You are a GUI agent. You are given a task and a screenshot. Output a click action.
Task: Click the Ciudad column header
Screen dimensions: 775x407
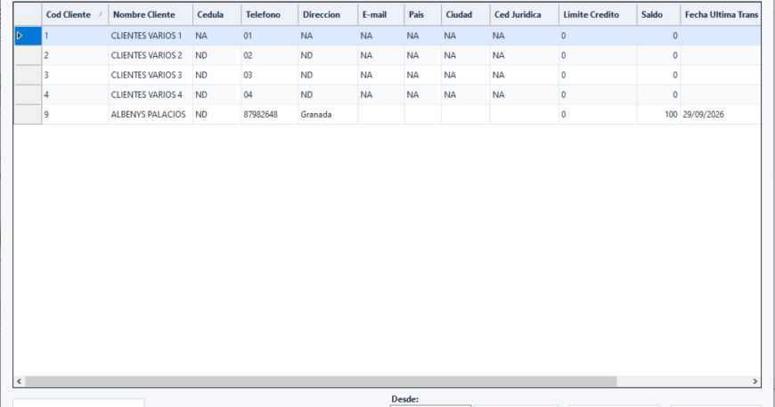[466, 15]
